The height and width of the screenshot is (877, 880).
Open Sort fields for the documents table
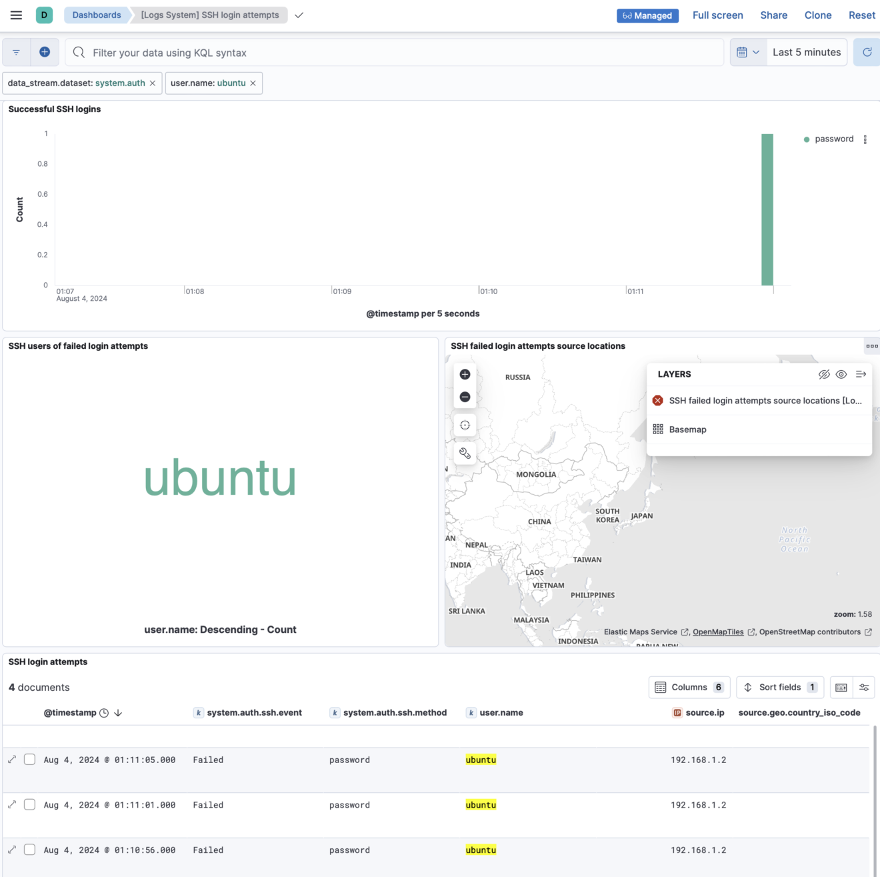(x=779, y=687)
